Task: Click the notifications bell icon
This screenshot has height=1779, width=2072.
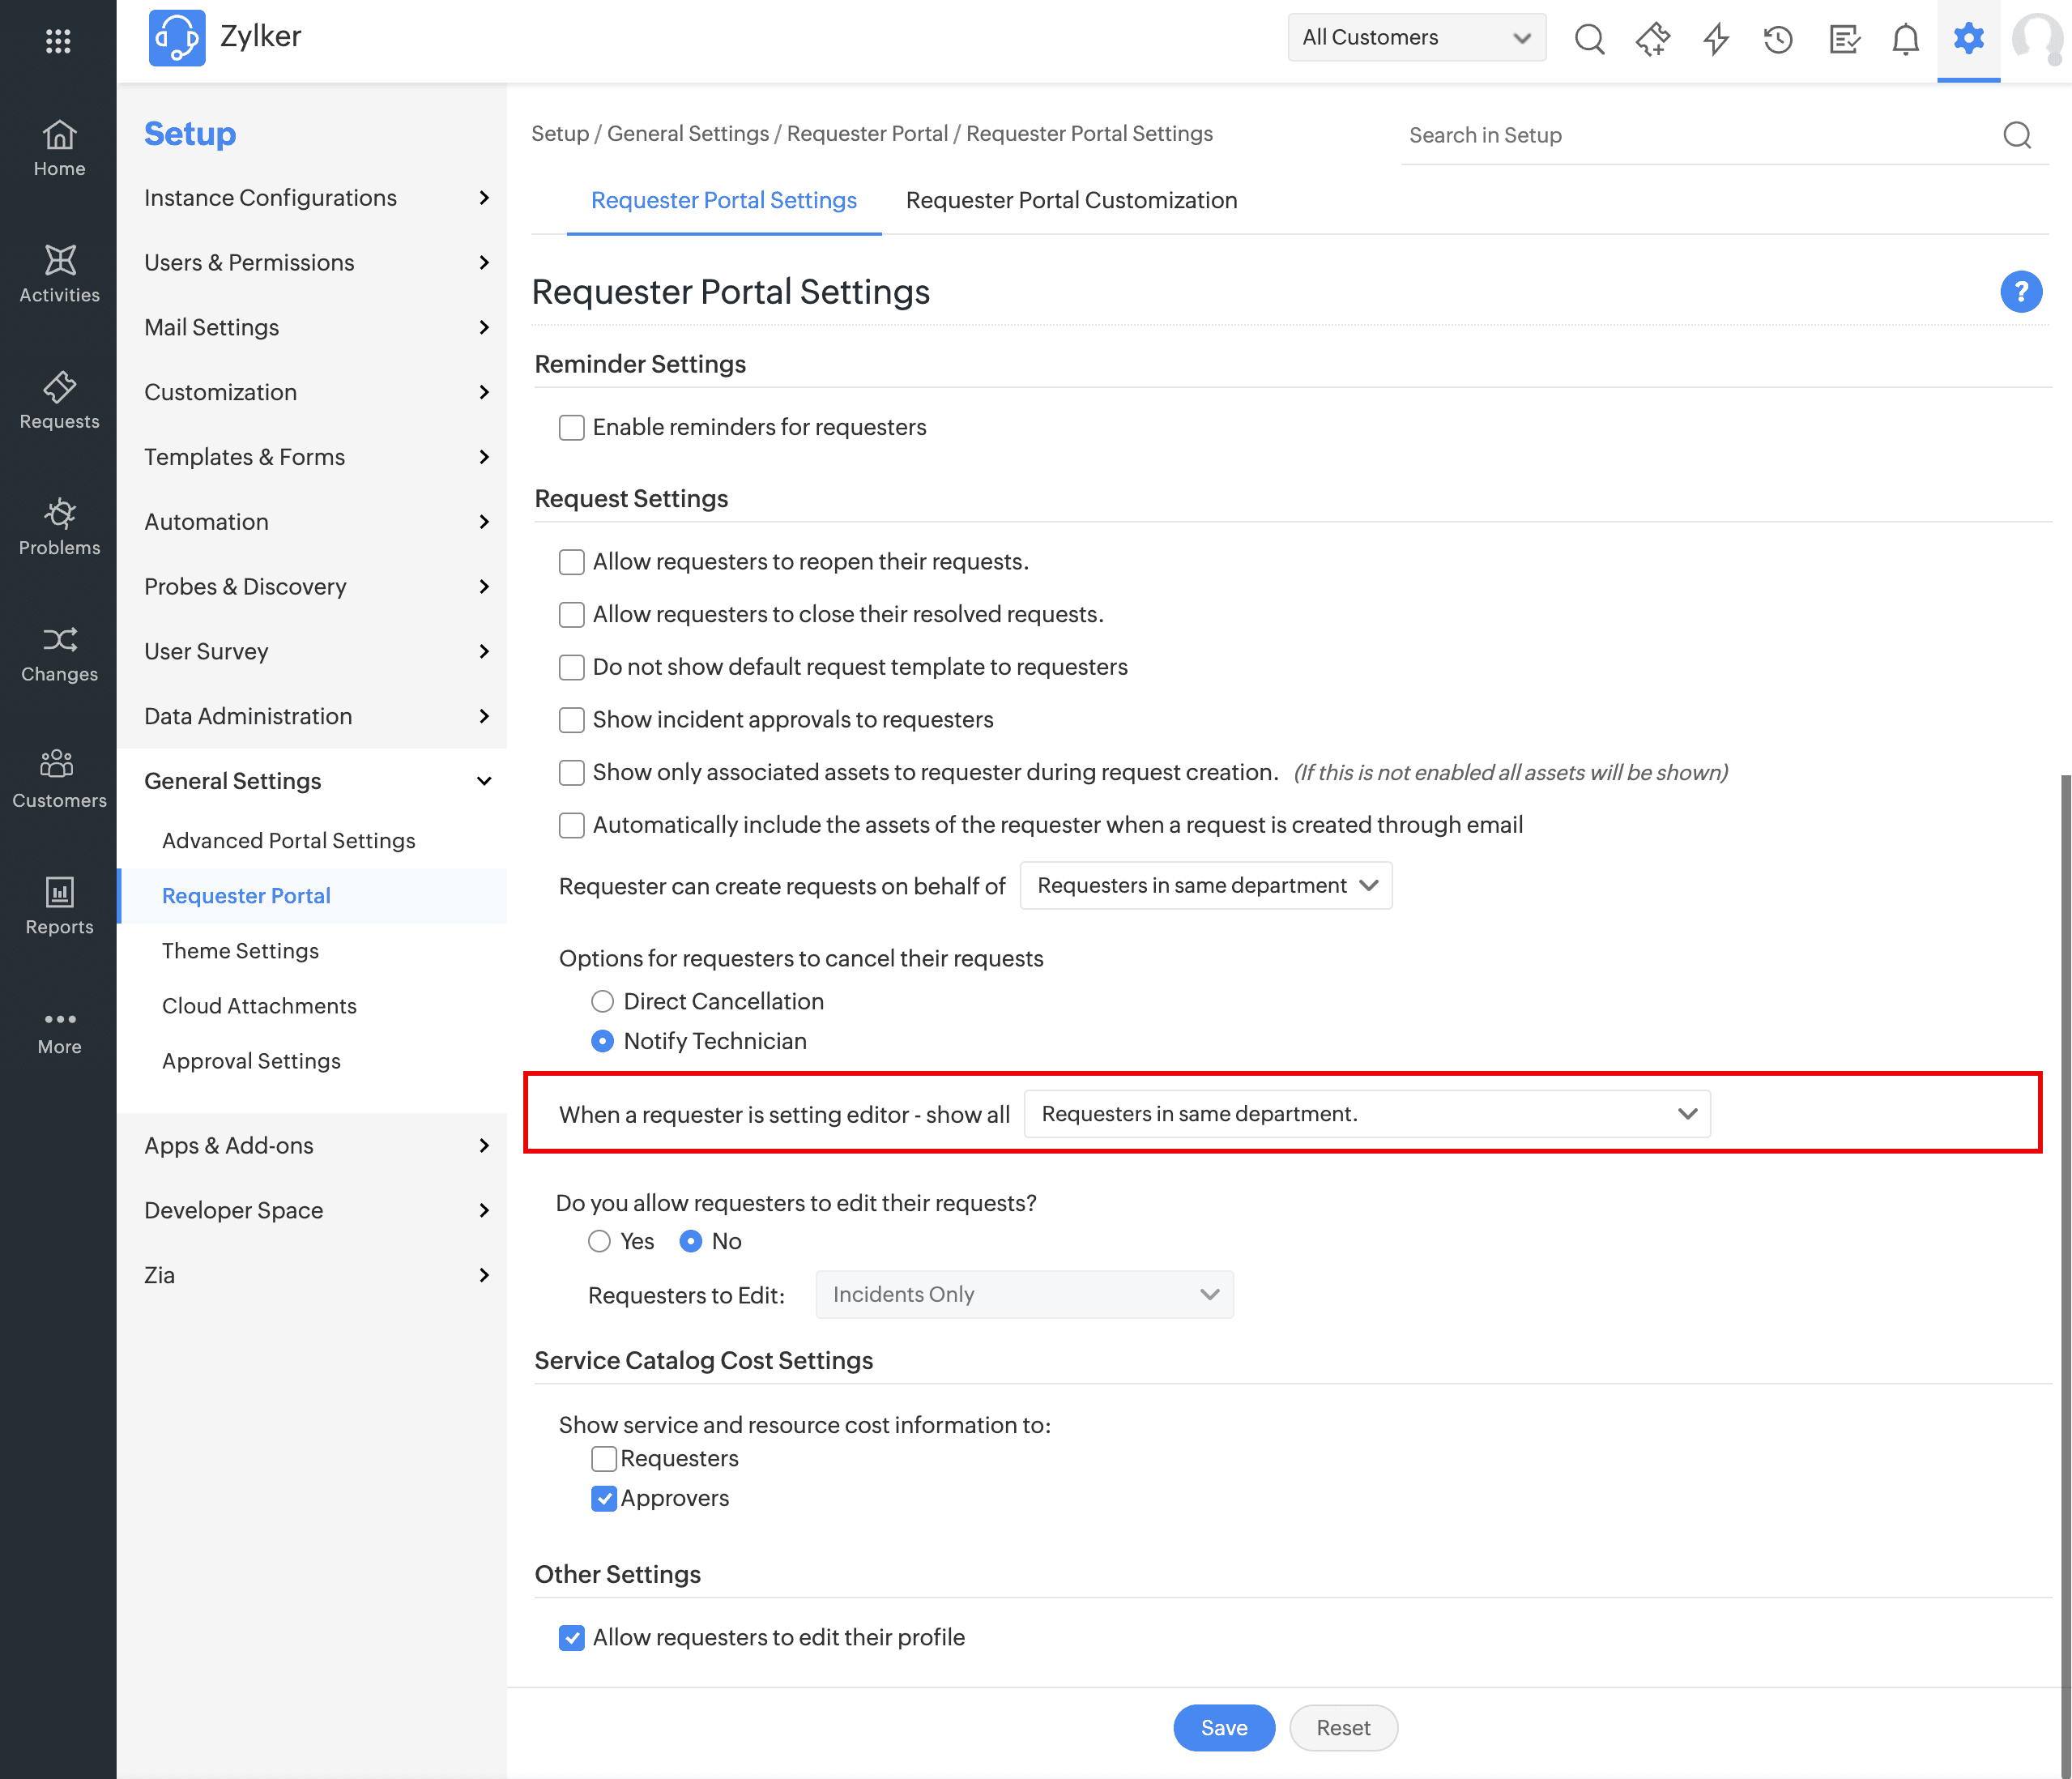Action: point(1905,39)
